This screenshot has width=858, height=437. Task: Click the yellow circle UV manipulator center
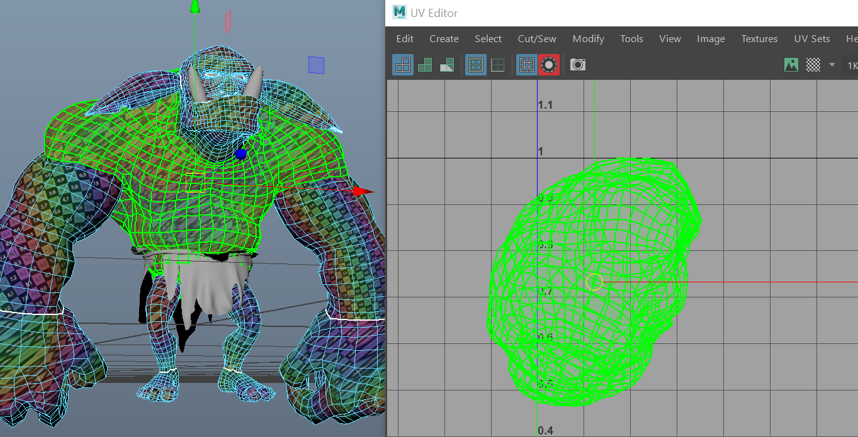click(594, 282)
